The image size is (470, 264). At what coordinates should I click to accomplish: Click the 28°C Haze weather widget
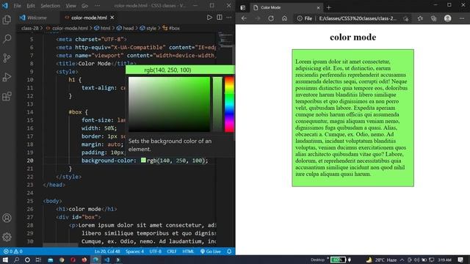click(382, 260)
